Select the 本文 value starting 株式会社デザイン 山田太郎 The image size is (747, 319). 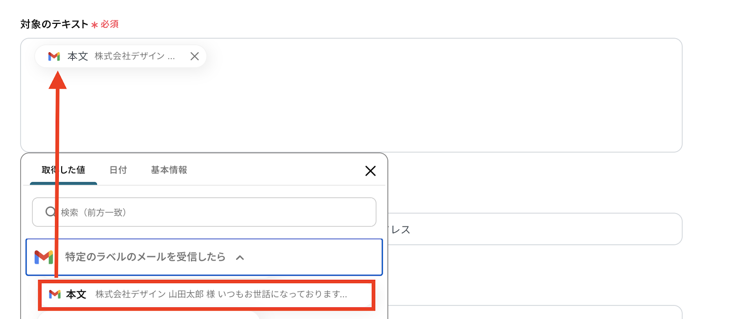tap(205, 294)
